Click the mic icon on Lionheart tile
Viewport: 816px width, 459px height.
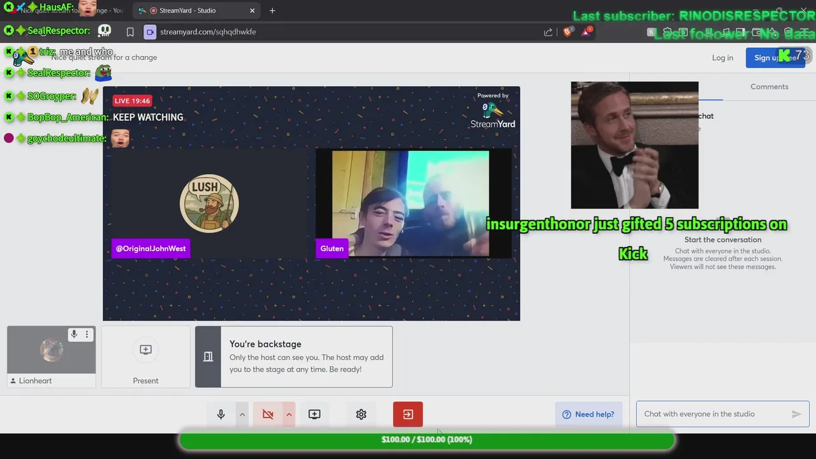[74, 334]
